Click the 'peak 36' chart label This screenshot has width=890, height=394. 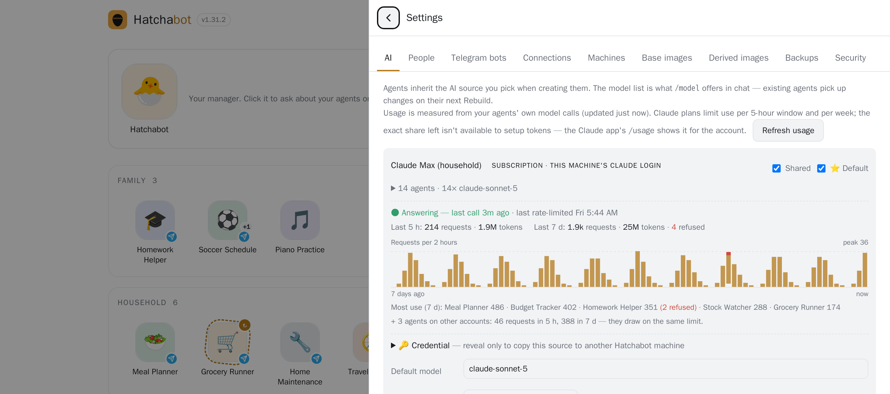855,242
